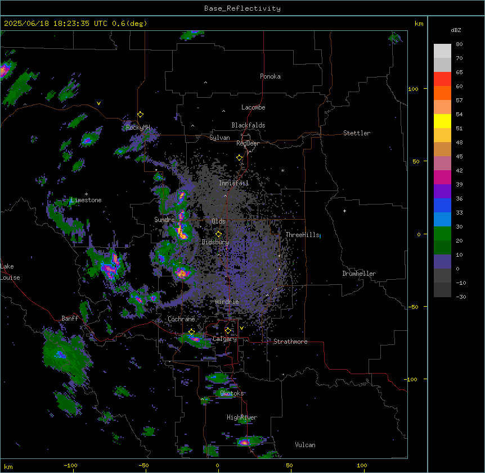
Task: Click the RockyMH label
Action: pyautogui.click(x=138, y=128)
